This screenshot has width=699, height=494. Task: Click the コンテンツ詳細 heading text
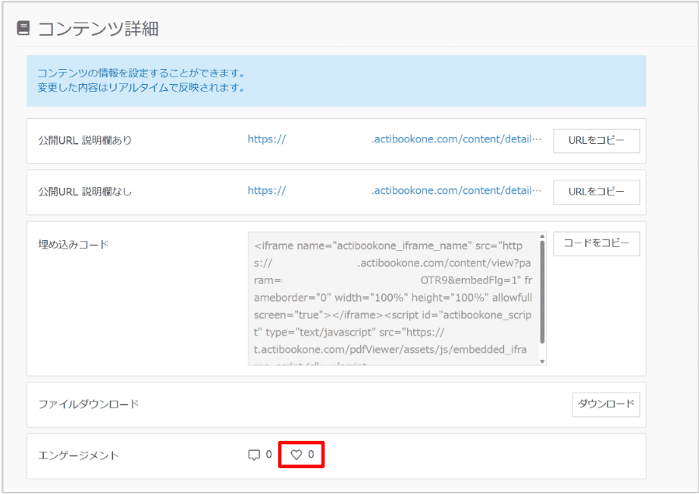(98, 29)
